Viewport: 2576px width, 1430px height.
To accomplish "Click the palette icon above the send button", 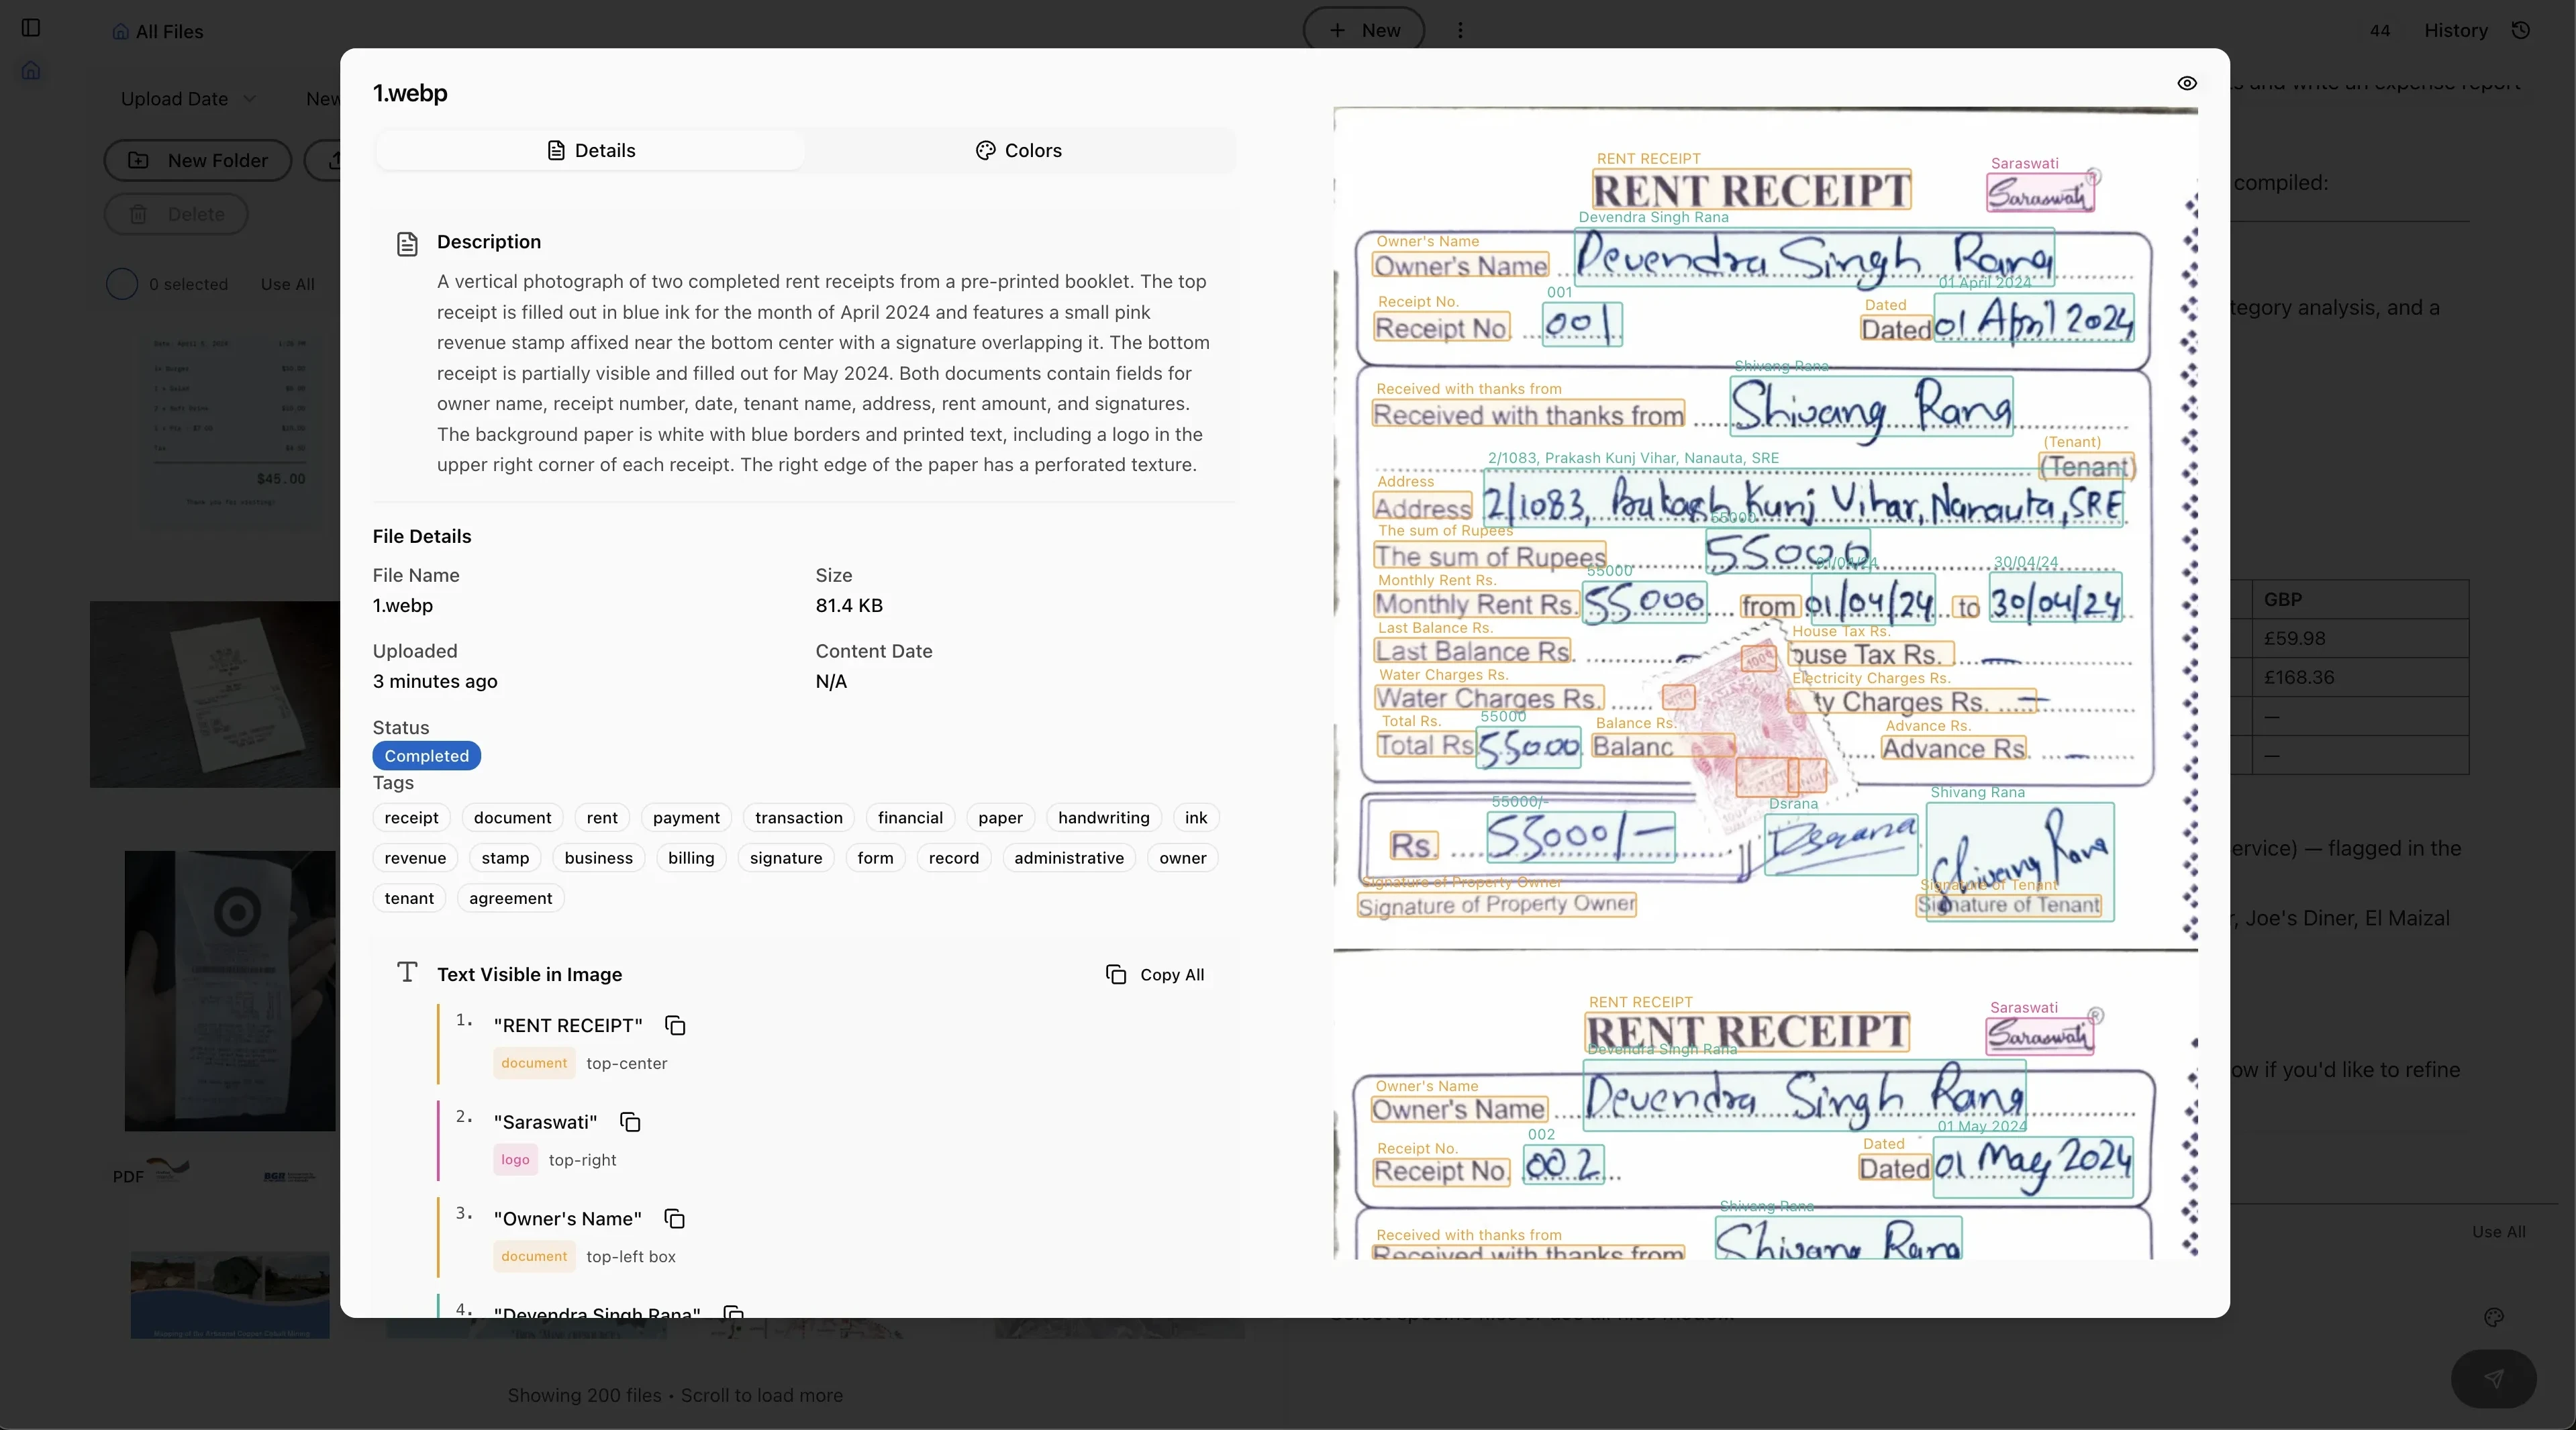I will tap(2494, 1318).
